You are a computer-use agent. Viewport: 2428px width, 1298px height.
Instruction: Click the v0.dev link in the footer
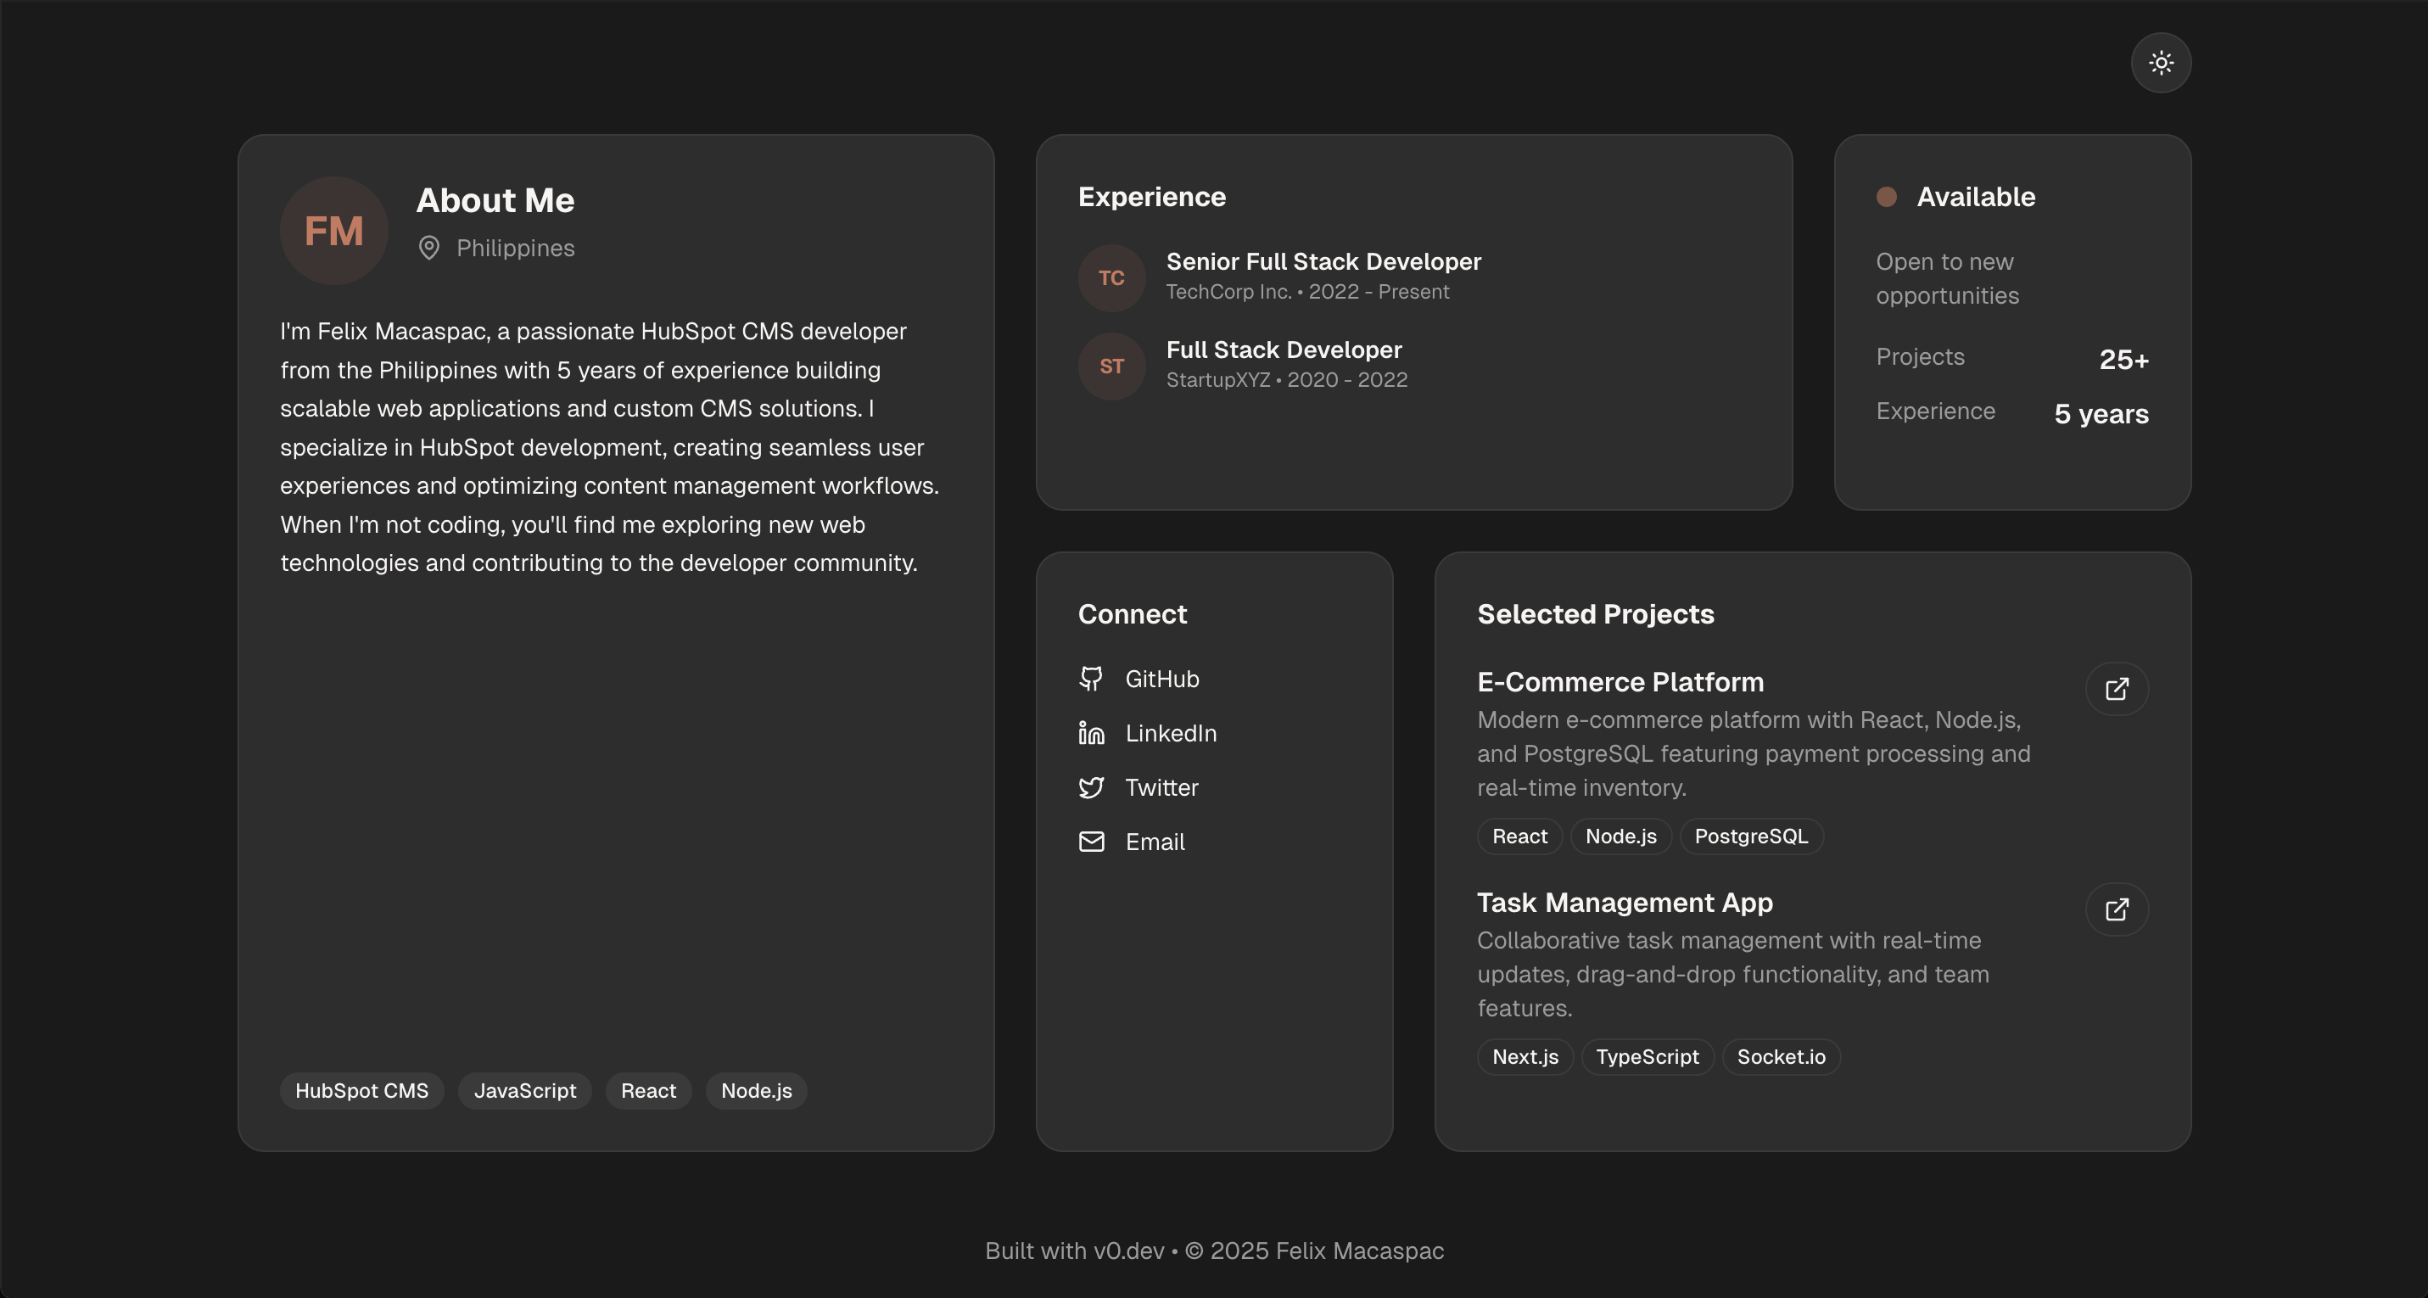[x=1127, y=1250]
